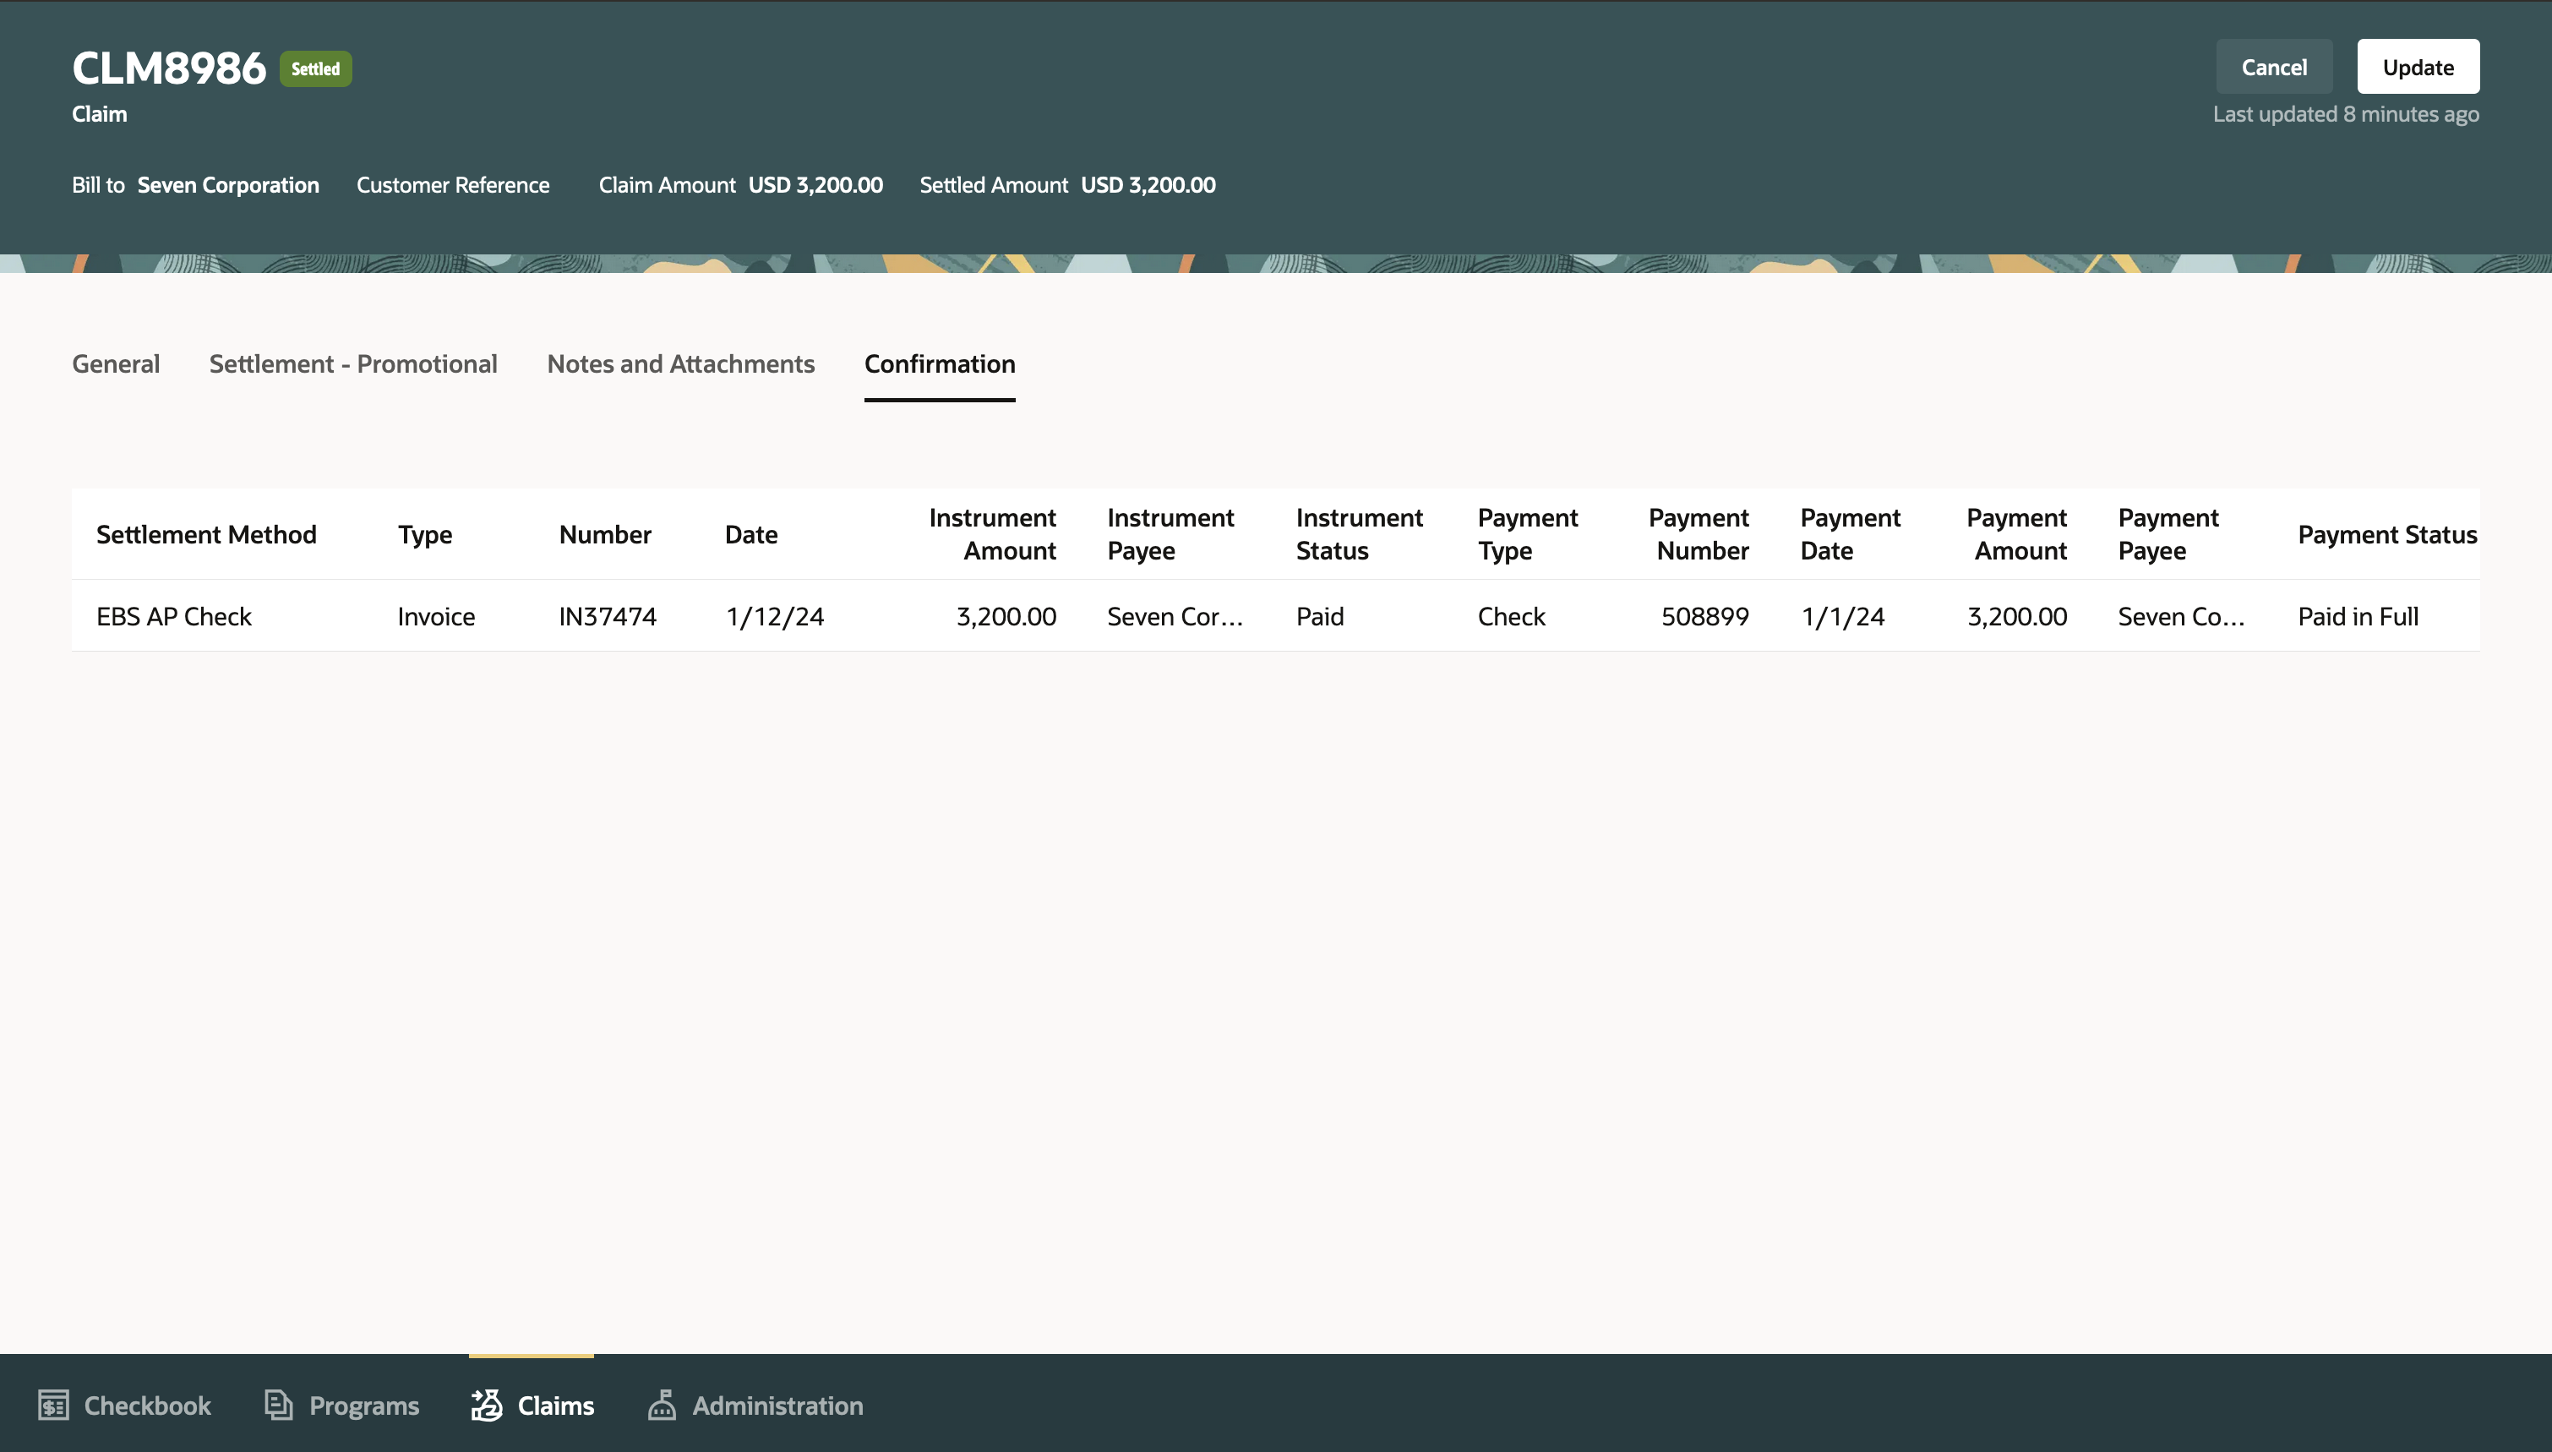Click the Paid in Full status cell

[2357, 615]
